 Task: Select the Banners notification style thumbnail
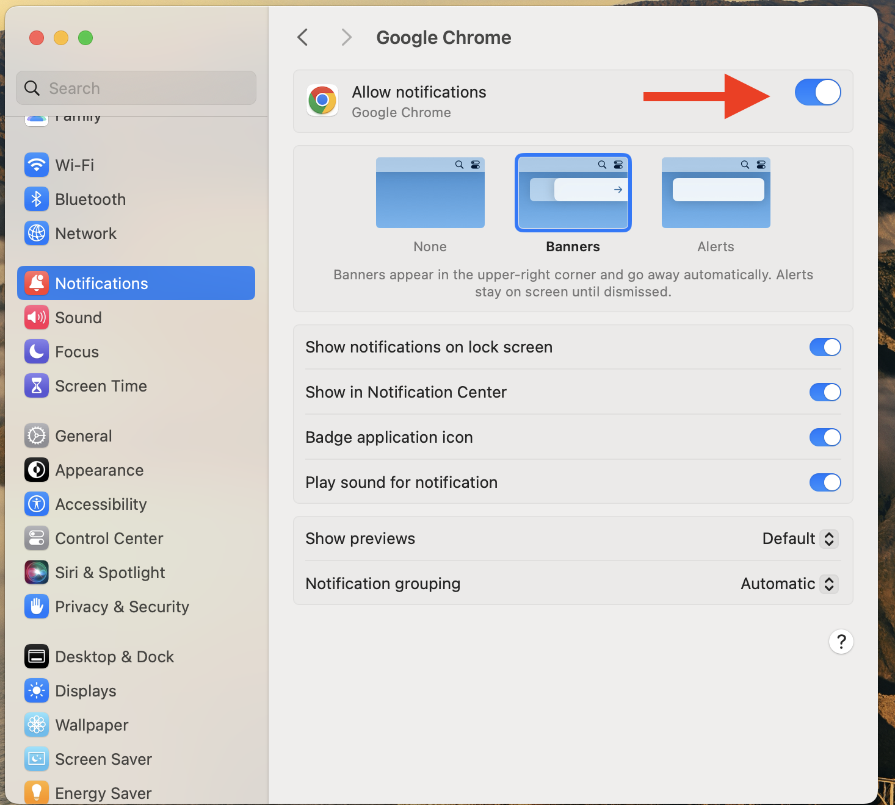pos(573,193)
